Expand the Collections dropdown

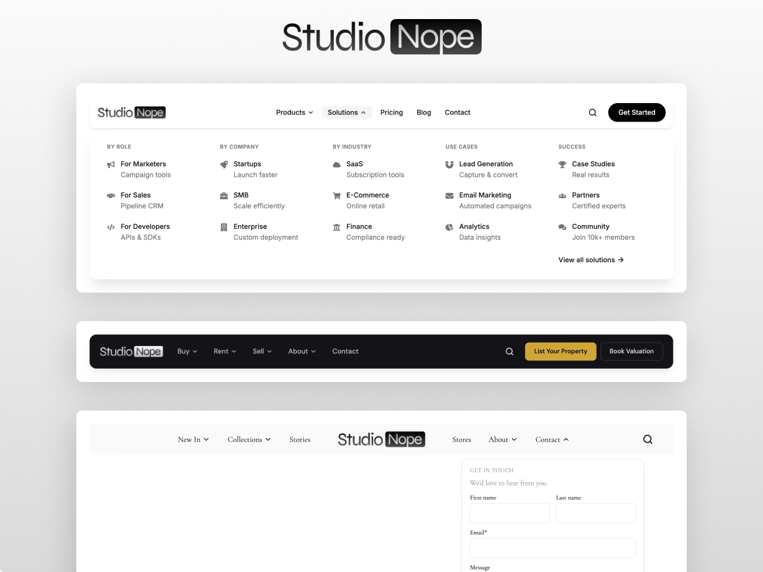(249, 440)
